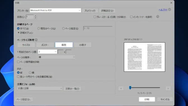188x106 pixels.
Task: Select the ページ指定 radio button
Action: click(x=63, y=29)
